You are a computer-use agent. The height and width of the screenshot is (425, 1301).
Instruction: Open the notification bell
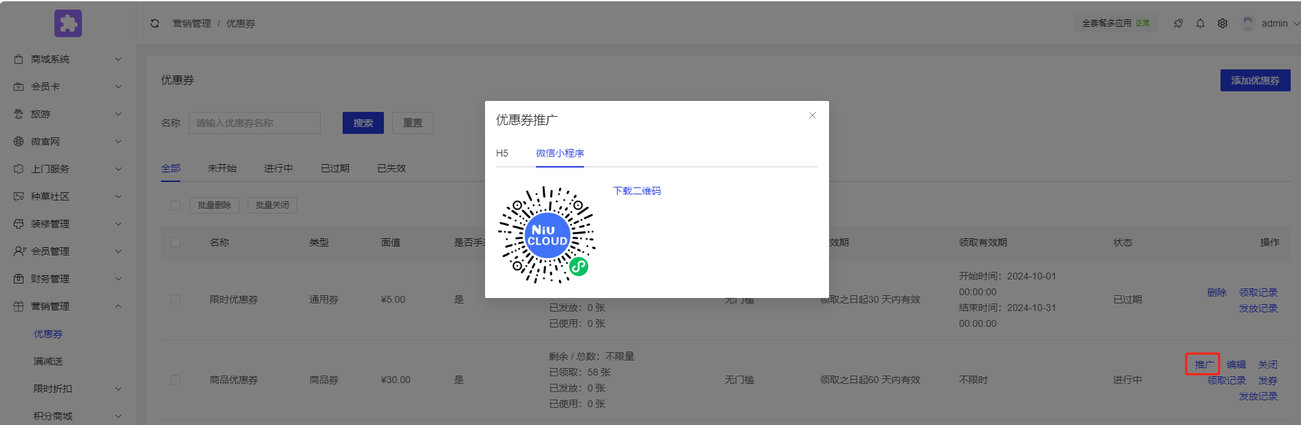click(x=1201, y=23)
